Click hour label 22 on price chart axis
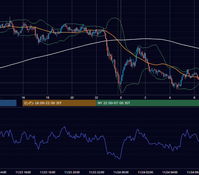This screenshot has height=175, width=199. click(97, 98)
